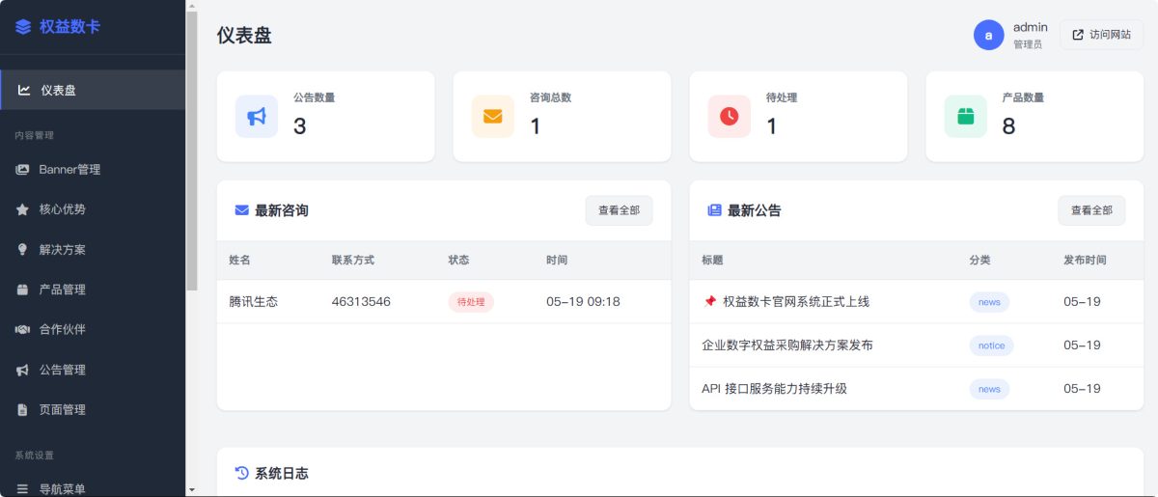1158x497 pixels.
Task: Click the notice category tag
Action: (991, 345)
